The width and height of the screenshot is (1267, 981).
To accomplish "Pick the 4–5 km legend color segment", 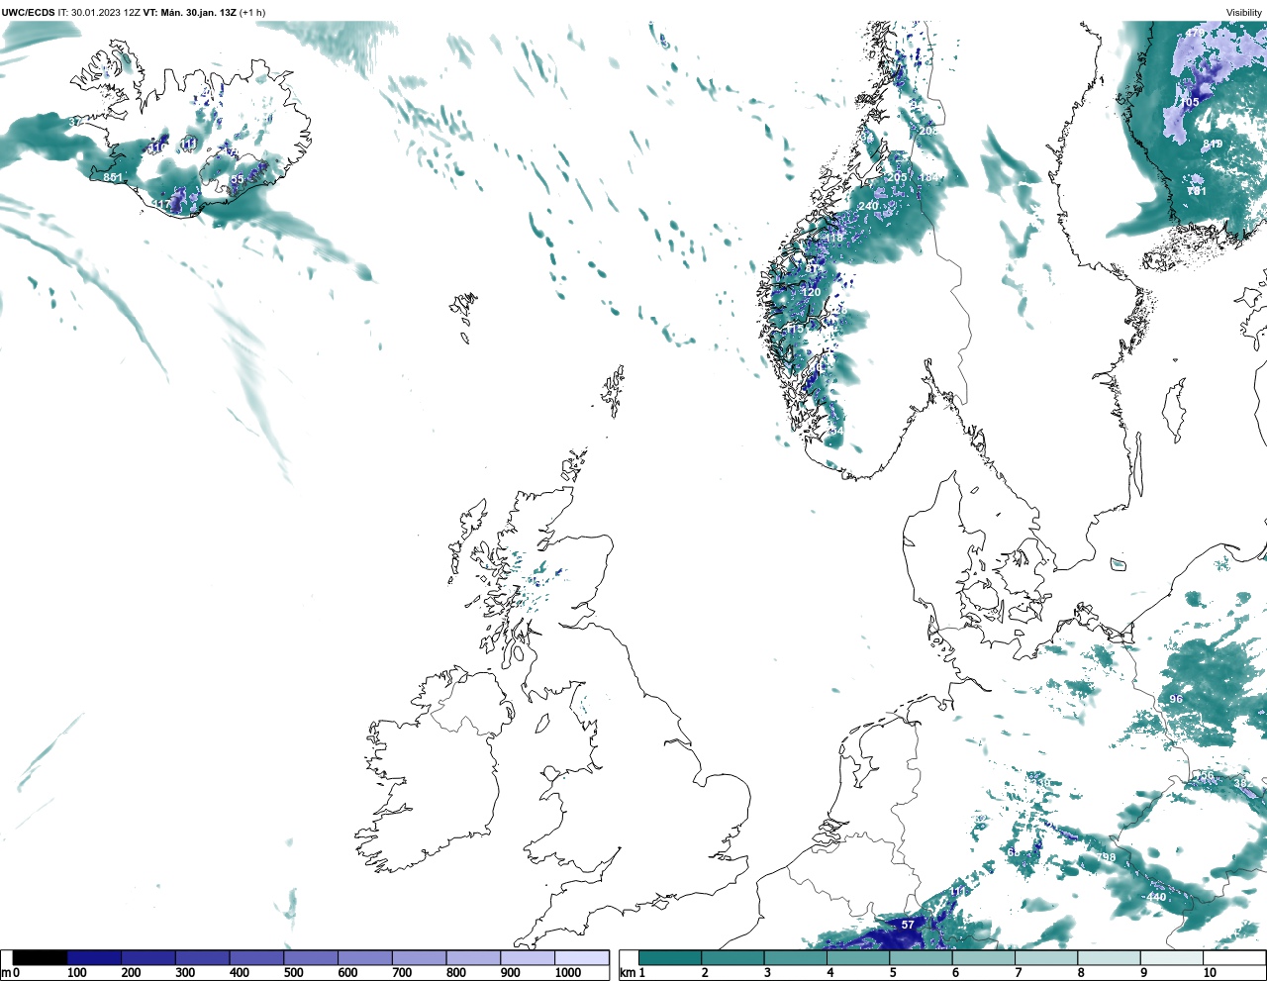I will tap(858, 957).
